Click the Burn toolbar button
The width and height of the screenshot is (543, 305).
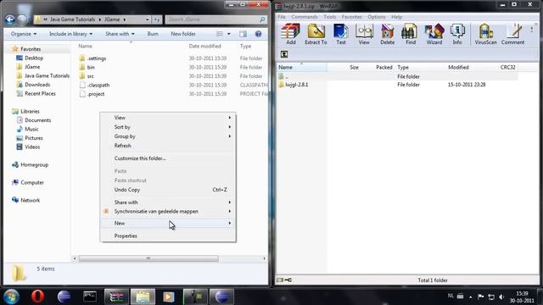tap(153, 34)
